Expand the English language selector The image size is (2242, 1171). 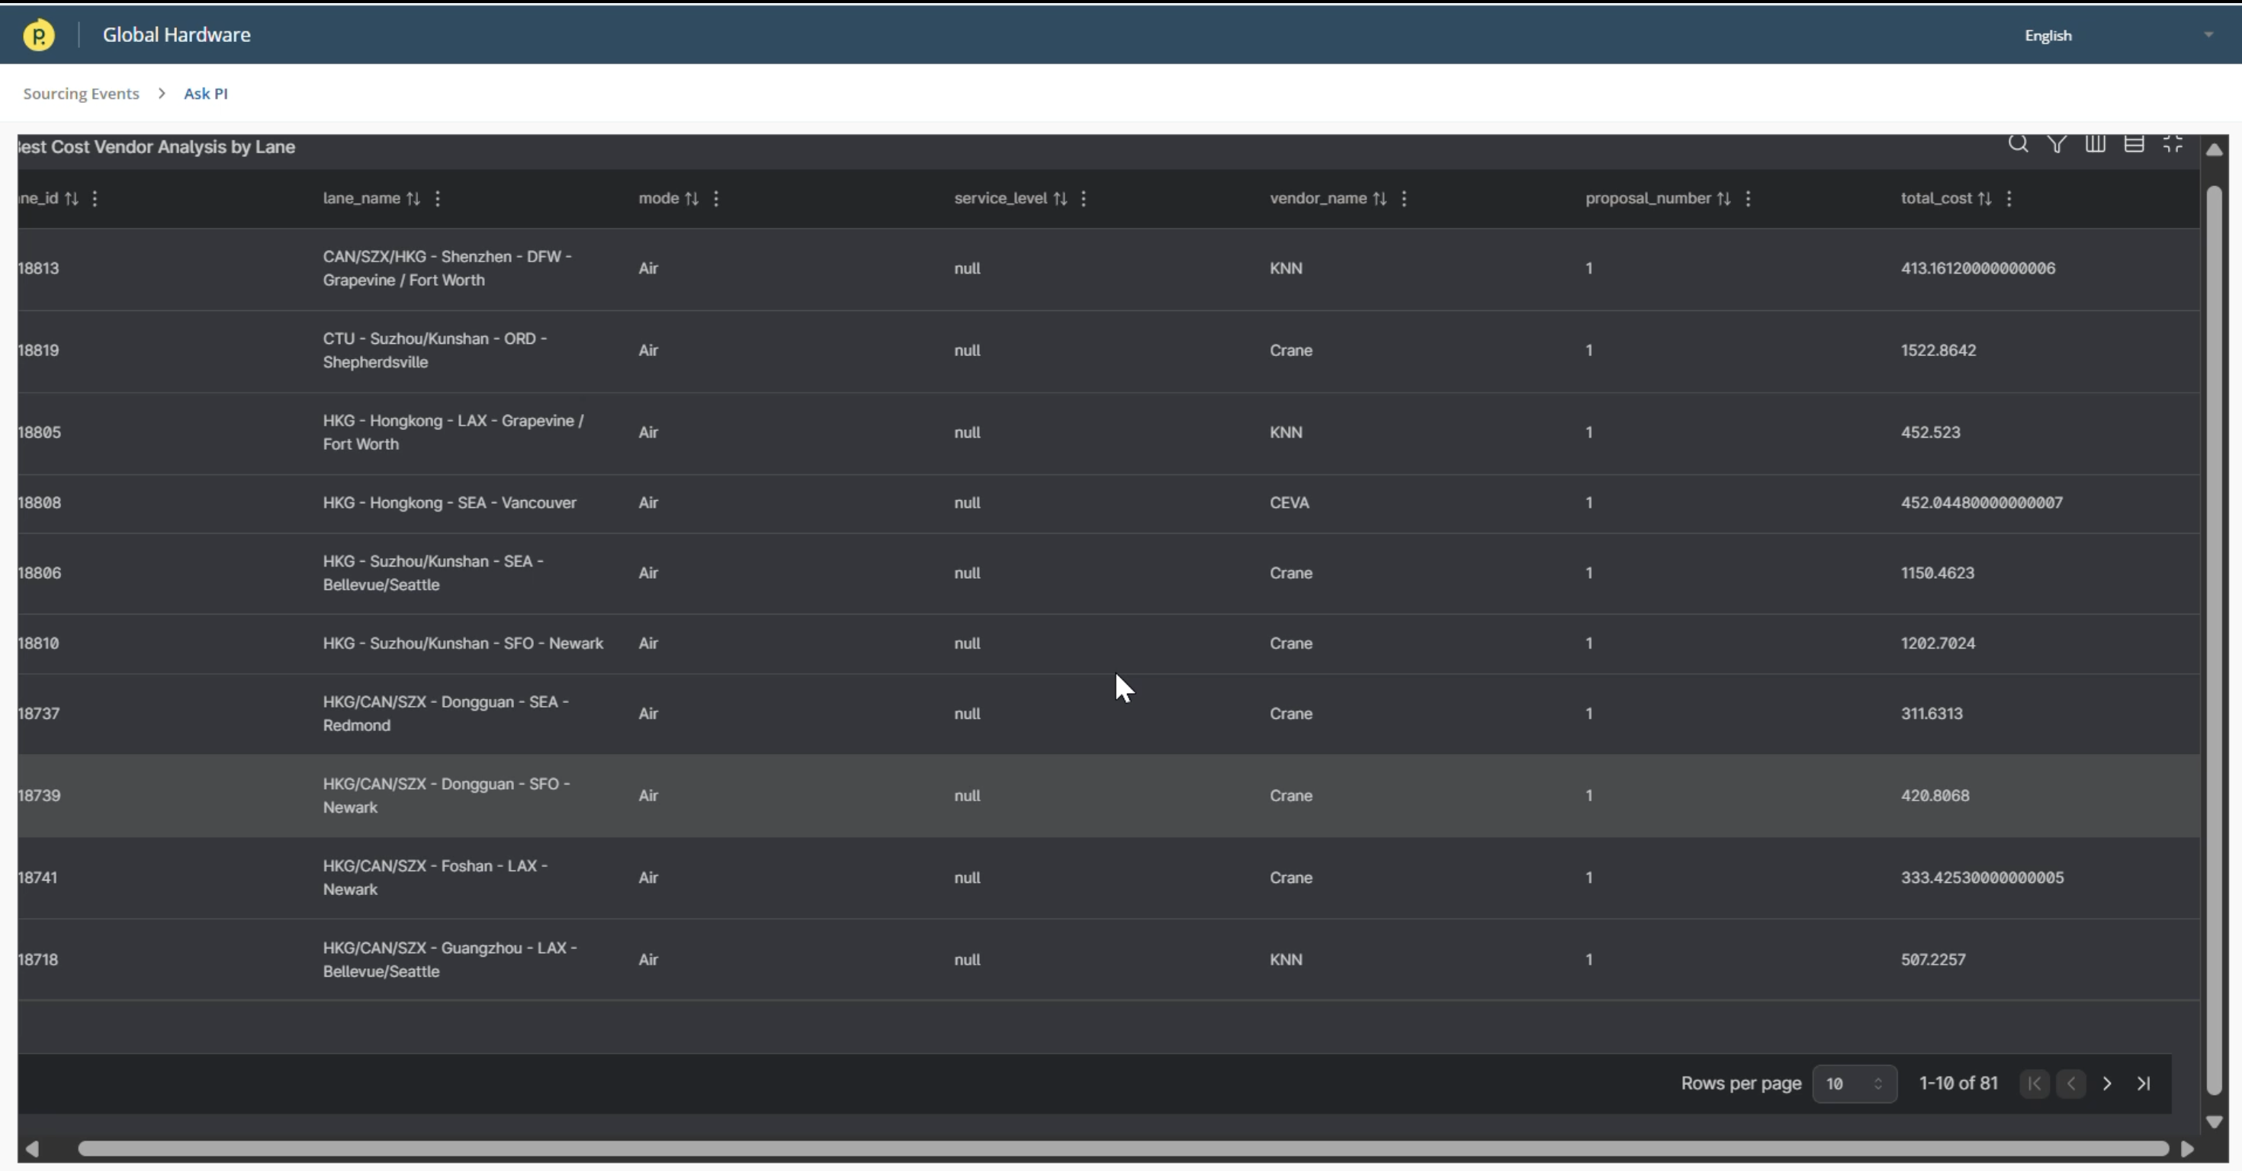click(x=2207, y=35)
